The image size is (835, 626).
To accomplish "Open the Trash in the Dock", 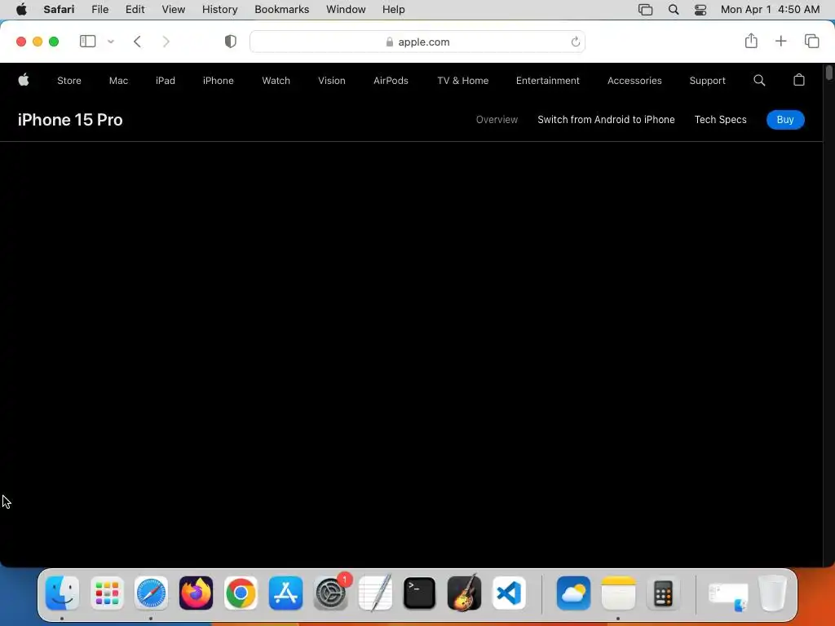I will pyautogui.click(x=772, y=593).
